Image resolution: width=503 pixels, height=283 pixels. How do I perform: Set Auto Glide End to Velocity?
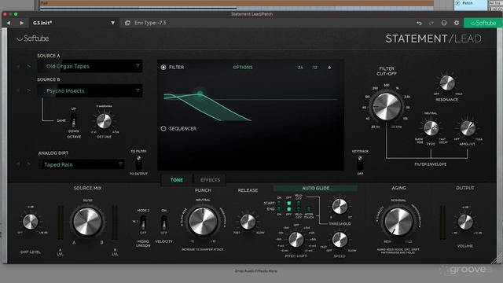coord(299,209)
